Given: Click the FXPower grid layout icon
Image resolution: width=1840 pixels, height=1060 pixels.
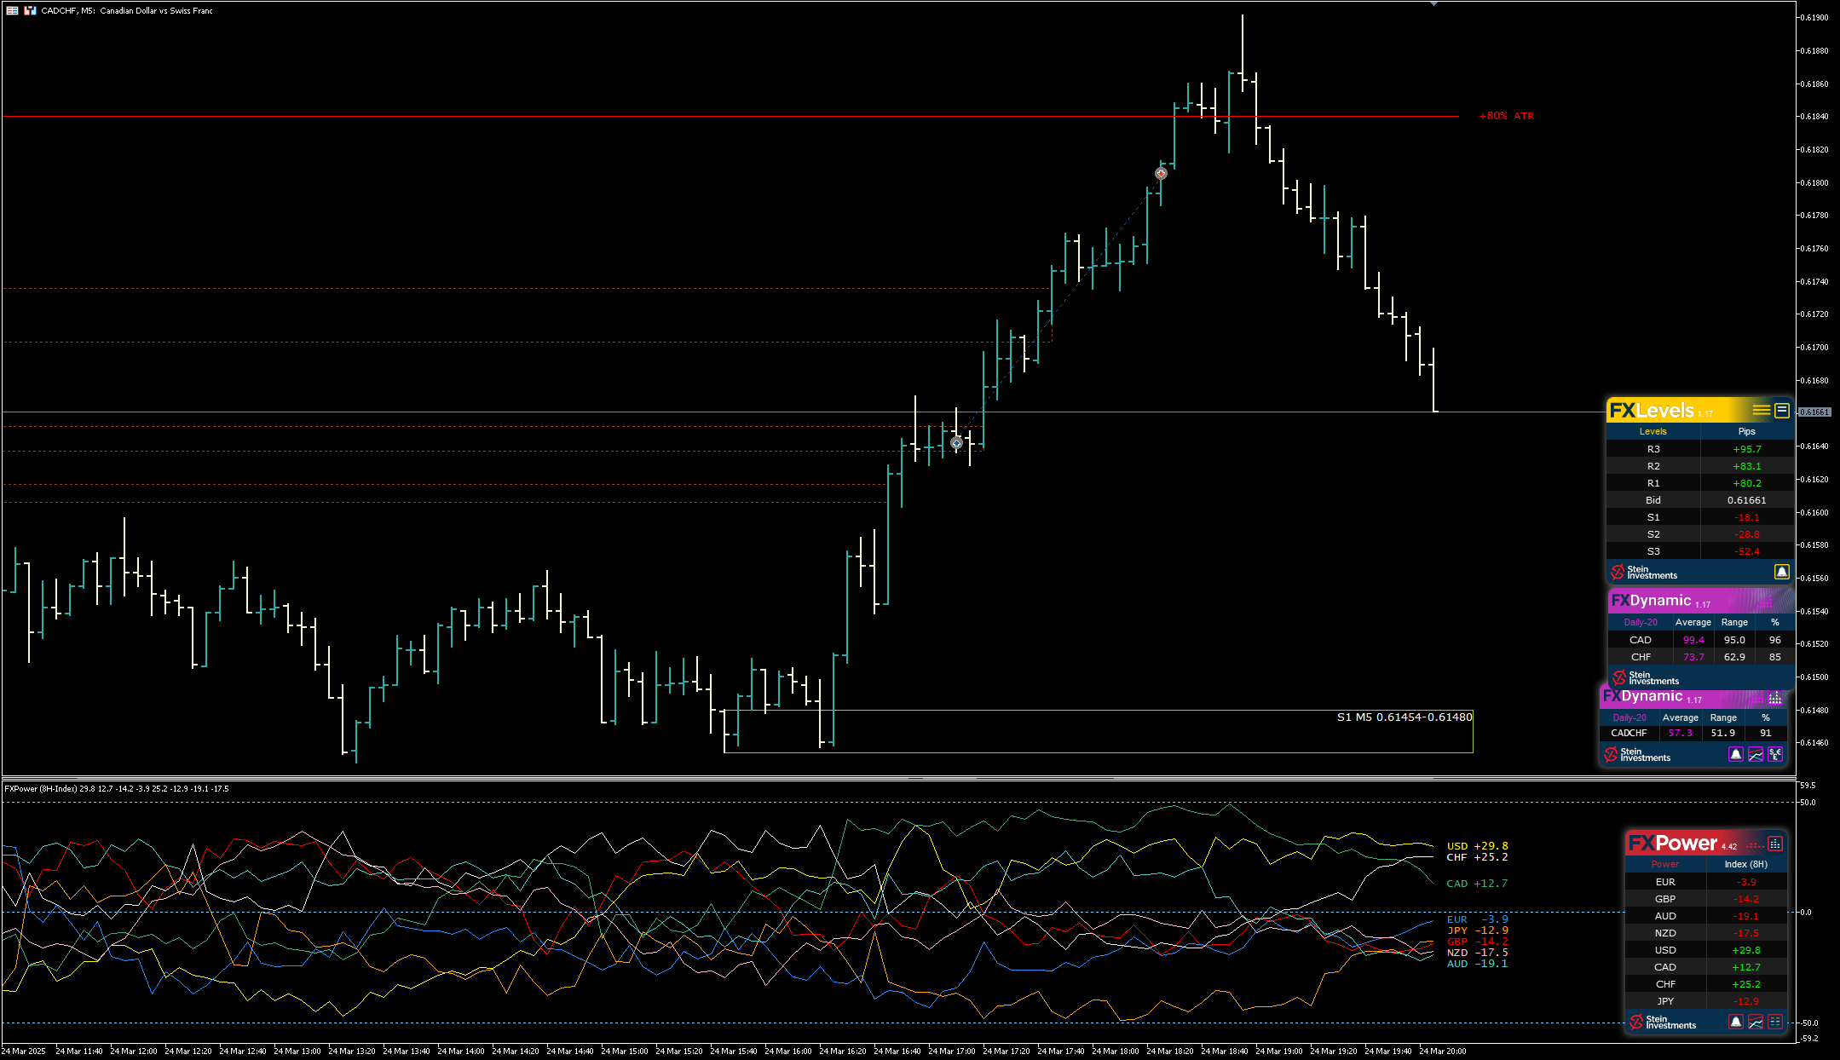Looking at the screenshot, I should (1775, 1022).
